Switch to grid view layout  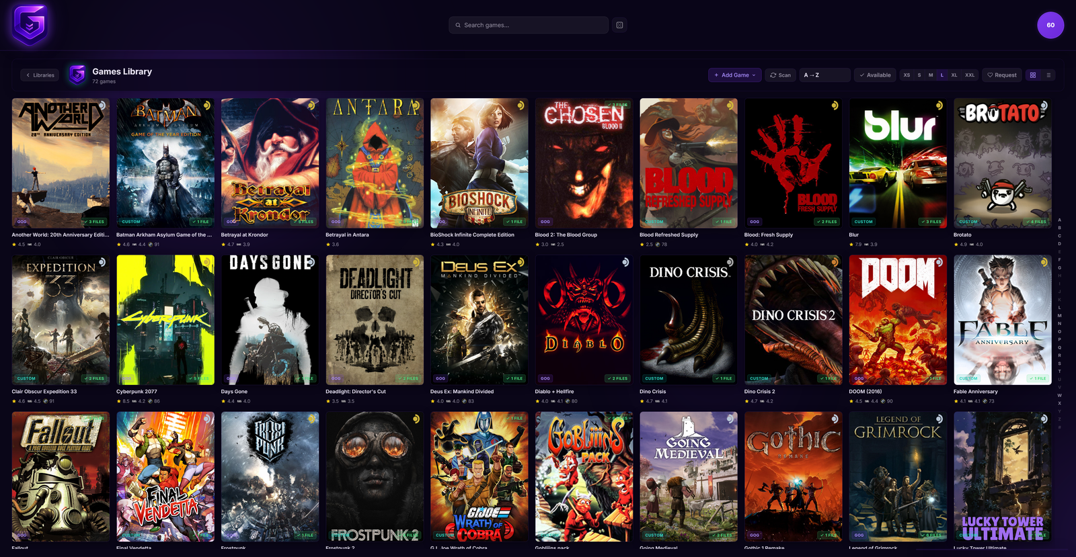coord(1033,75)
